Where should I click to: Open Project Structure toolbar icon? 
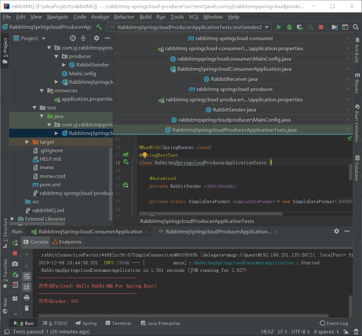335,27
